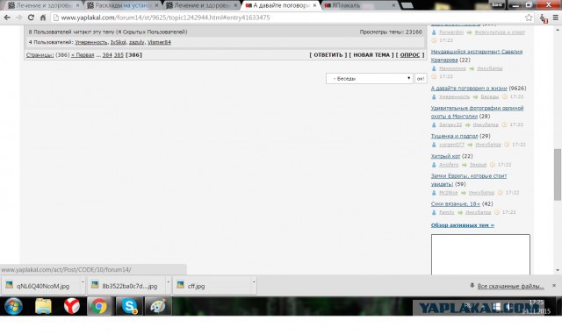This screenshot has height=334, width=562.
Task: Close the 'А давайте поговори' tab
Action: point(314,5)
